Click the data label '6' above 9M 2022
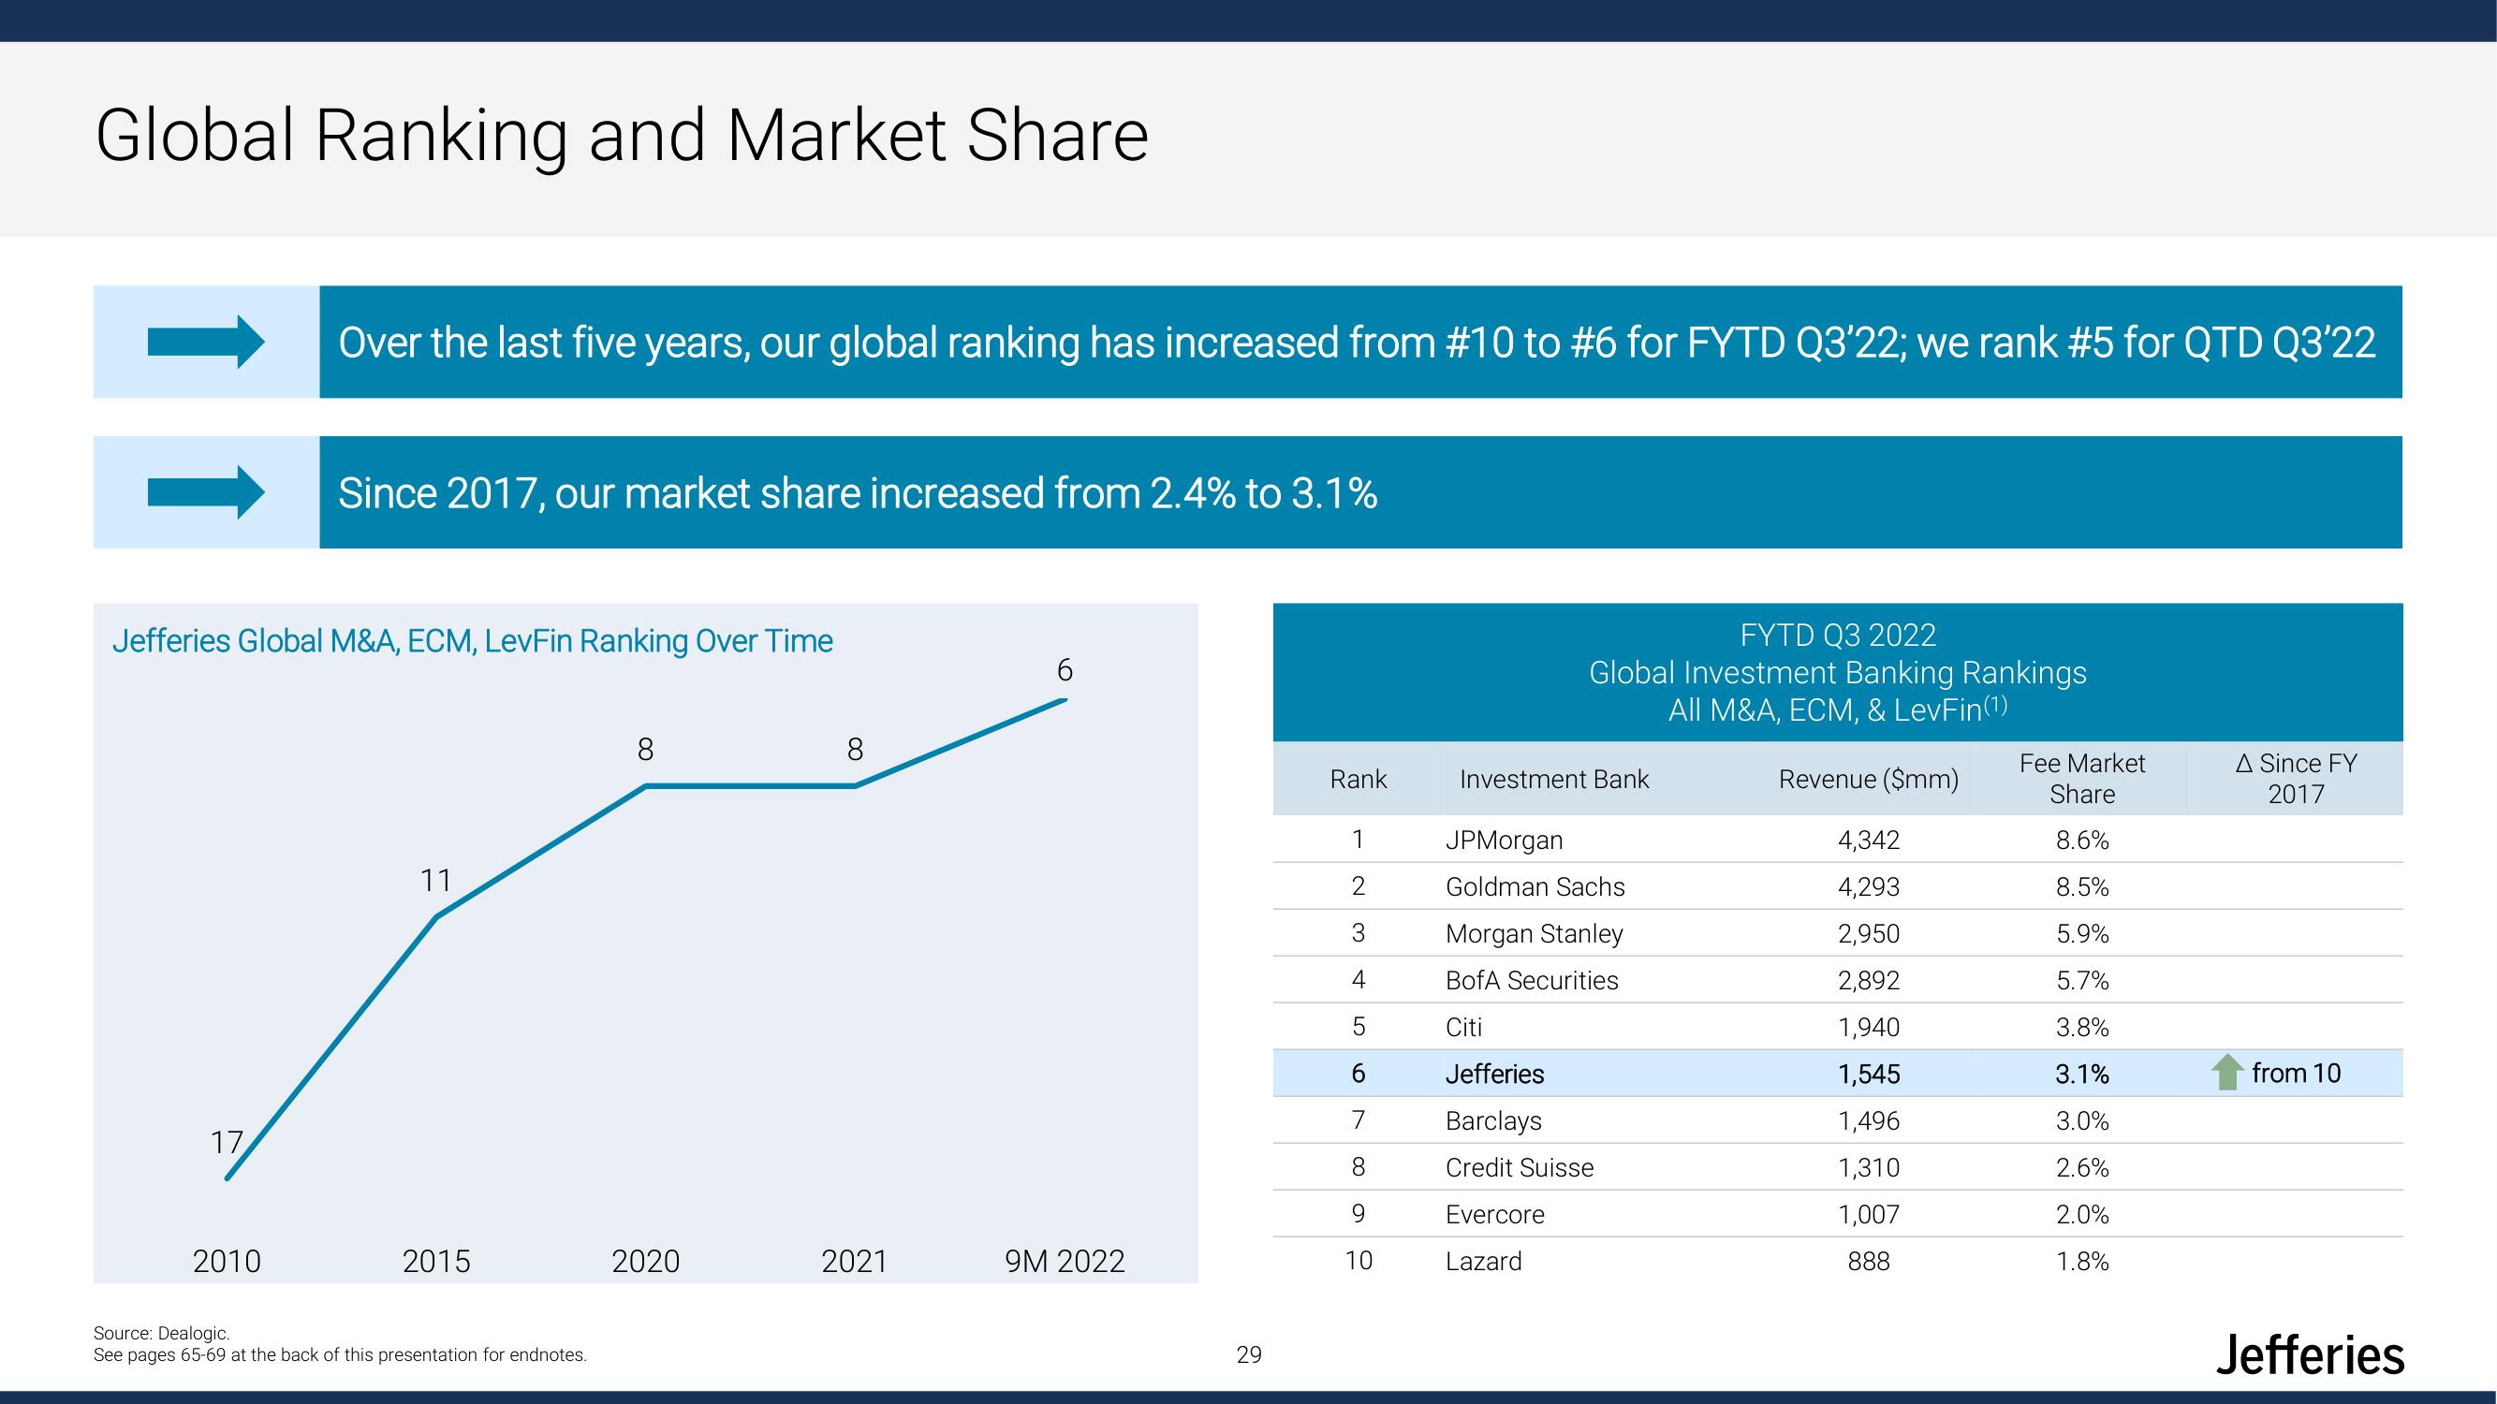The height and width of the screenshot is (1404, 2497). (1065, 669)
